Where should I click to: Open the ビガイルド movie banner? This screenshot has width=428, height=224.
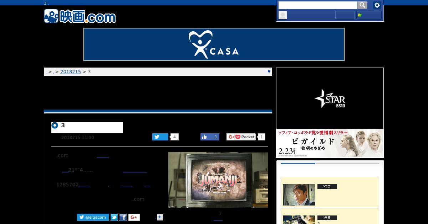[x=330, y=143]
